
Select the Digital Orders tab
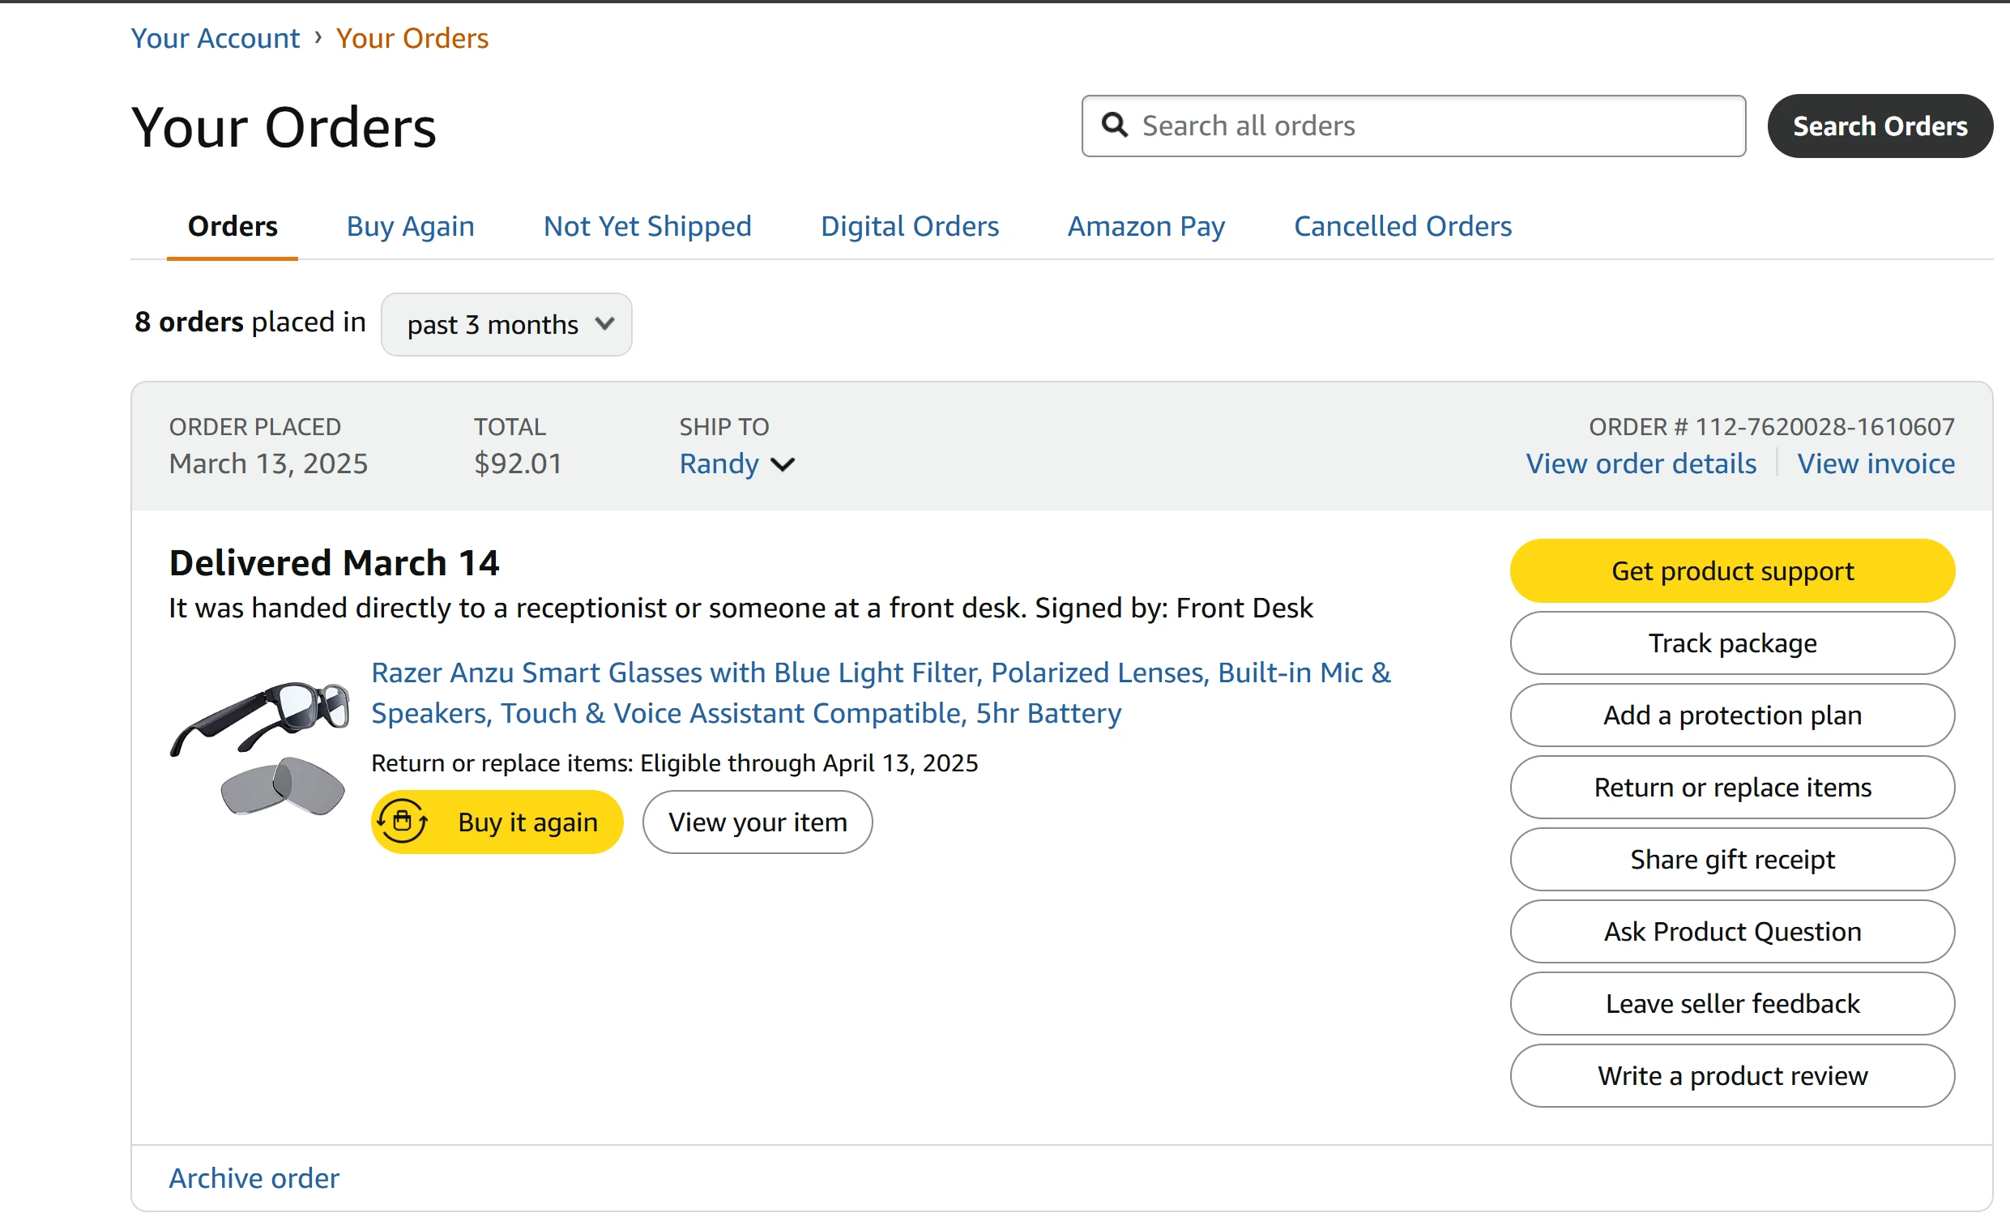909,226
